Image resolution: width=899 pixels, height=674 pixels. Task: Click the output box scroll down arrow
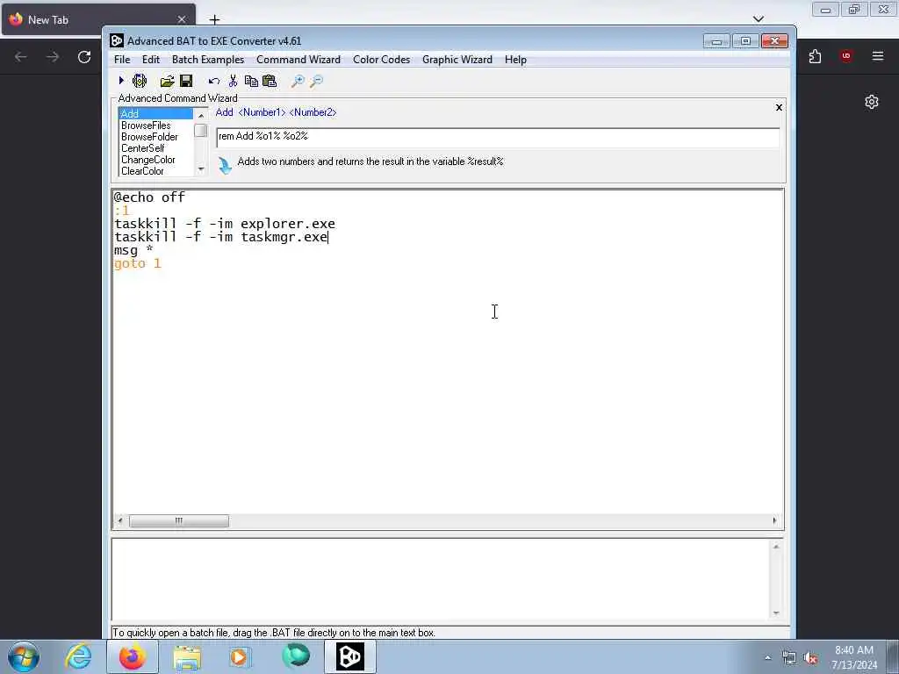[x=776, y=613]
